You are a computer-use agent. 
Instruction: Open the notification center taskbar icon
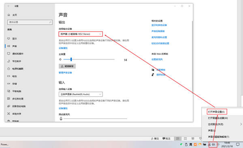238,144
